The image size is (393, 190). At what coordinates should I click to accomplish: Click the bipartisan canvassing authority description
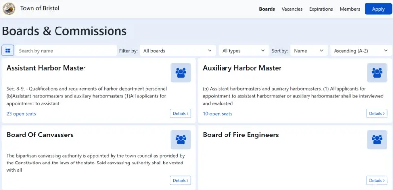96,163
